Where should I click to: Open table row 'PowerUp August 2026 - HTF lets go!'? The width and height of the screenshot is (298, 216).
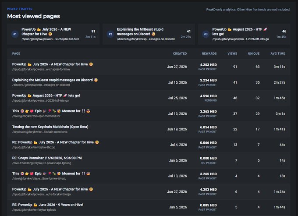tap(149, 98)
